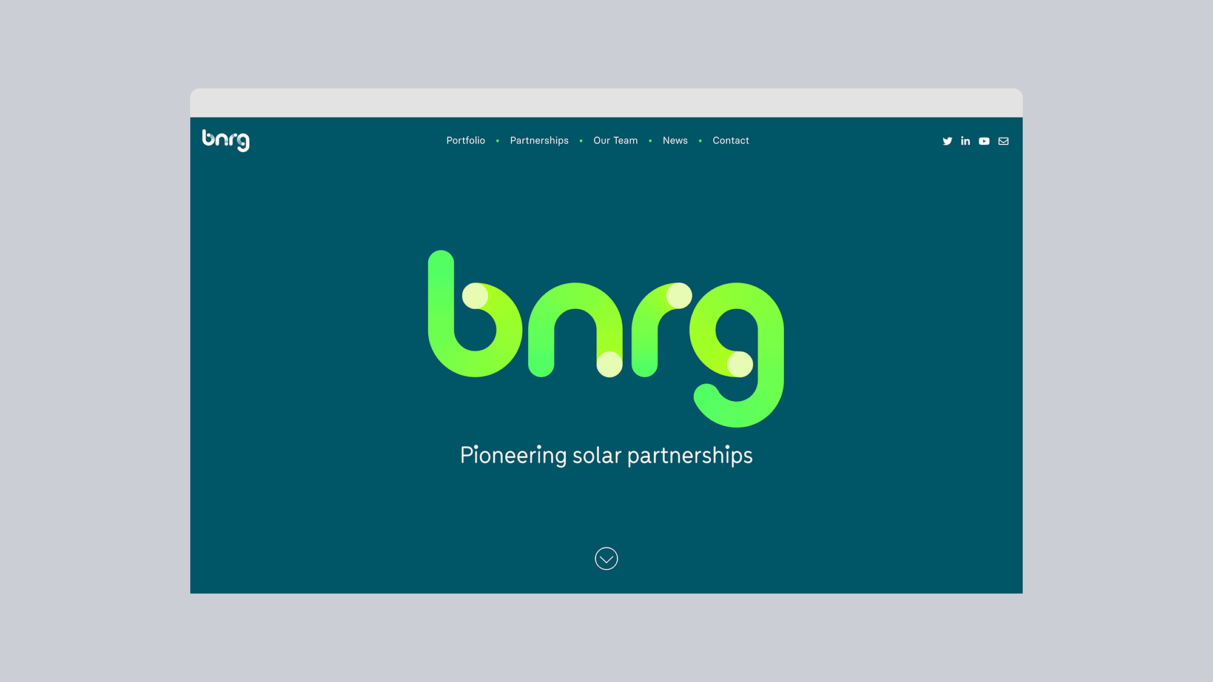Click the email envelope icon
Viewport: 1213px width, 682px height.
[x=1004, y=141]
